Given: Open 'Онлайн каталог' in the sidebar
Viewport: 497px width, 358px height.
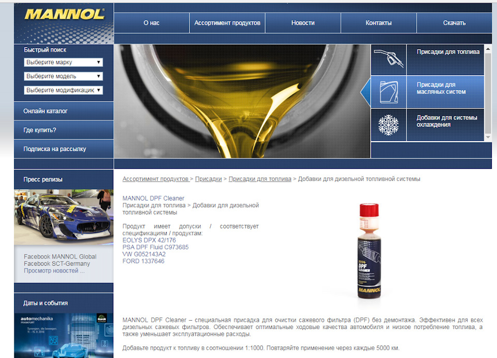Looking at the screenshot, I should pos(64,111).
